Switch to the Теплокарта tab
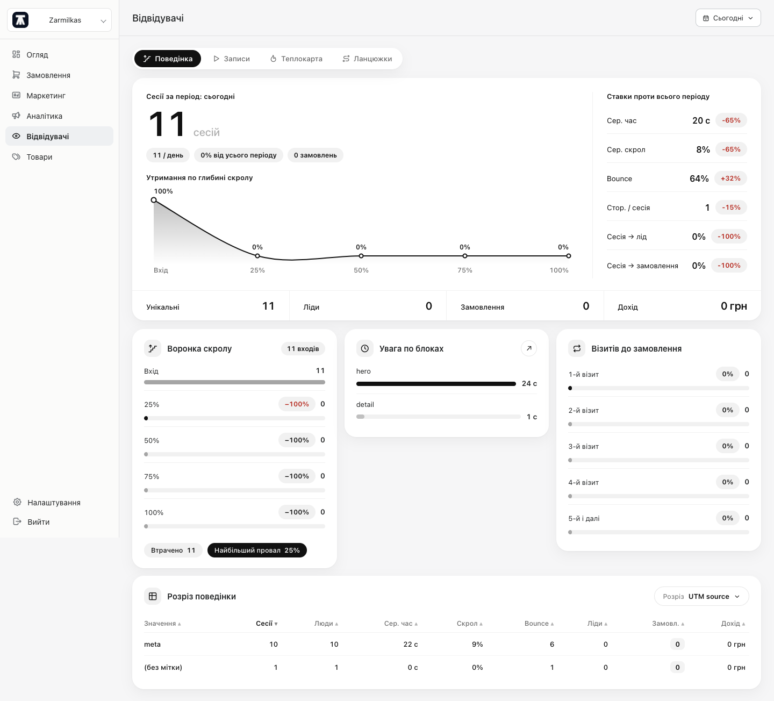This screenshot has width=774, height=701. pos(296,59)
